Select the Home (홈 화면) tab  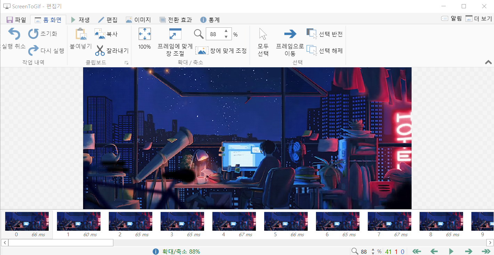48,20
